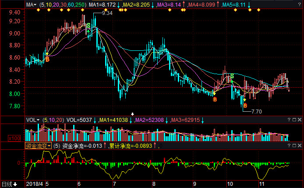Screen dimensions: 304x188
Task: Open the VOL indicator dropdown
Action: [x=32, y=120]
